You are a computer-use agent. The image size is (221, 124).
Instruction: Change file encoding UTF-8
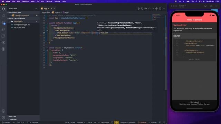point(89,123)
